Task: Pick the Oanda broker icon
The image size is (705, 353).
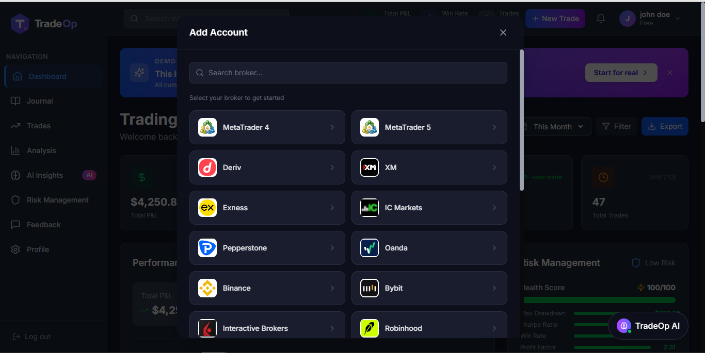Action: point(370,248)
